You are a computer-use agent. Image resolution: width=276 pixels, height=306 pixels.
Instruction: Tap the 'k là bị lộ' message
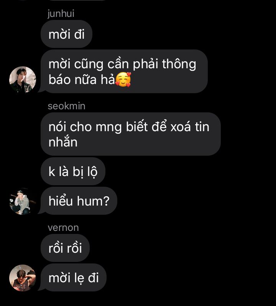tap(73, 171)
